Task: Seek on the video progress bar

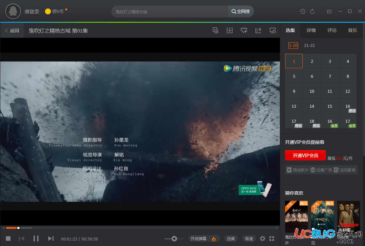Action: click(140, 228)
